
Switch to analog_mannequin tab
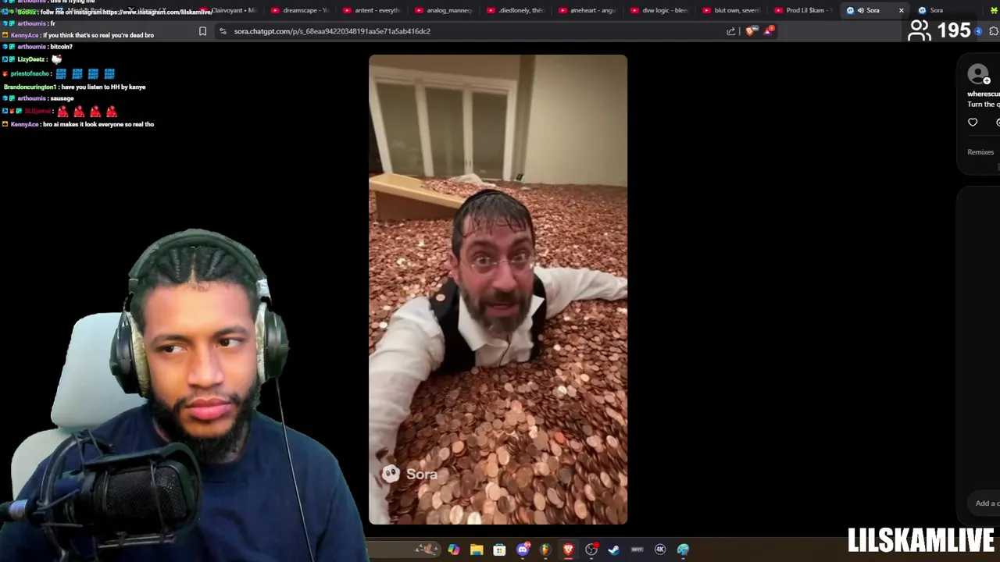(444, 10)
